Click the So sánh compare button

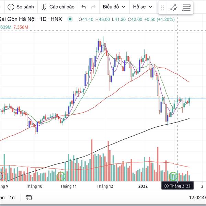[21, 7]
